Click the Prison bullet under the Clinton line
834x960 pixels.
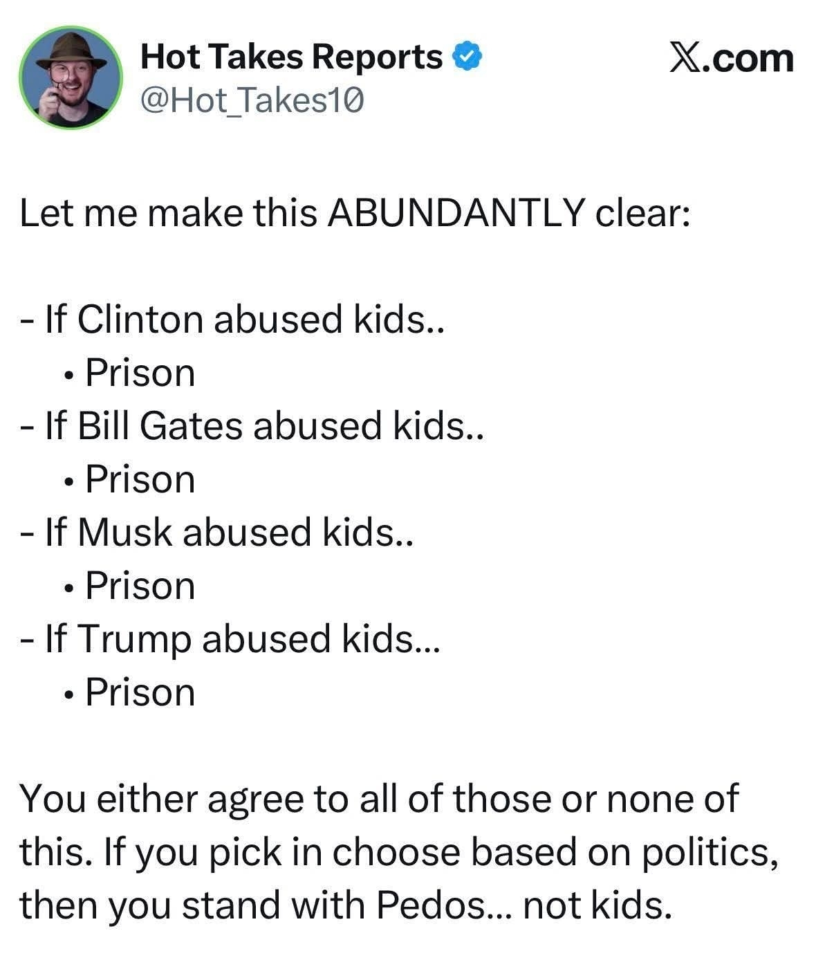[x=140, y=373]
